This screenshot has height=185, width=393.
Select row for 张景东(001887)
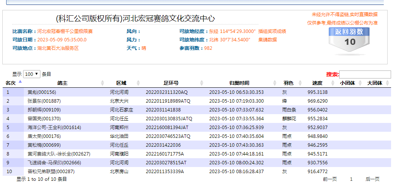44,101
